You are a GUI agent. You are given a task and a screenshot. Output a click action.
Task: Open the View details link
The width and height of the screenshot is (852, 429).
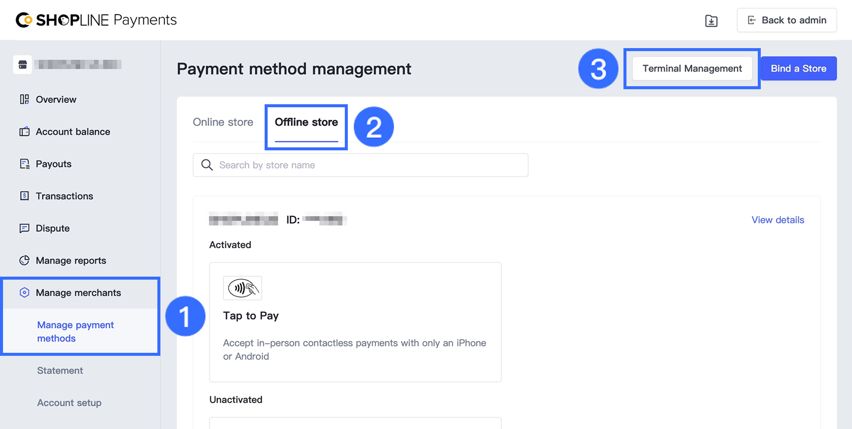tap(777, 220)
